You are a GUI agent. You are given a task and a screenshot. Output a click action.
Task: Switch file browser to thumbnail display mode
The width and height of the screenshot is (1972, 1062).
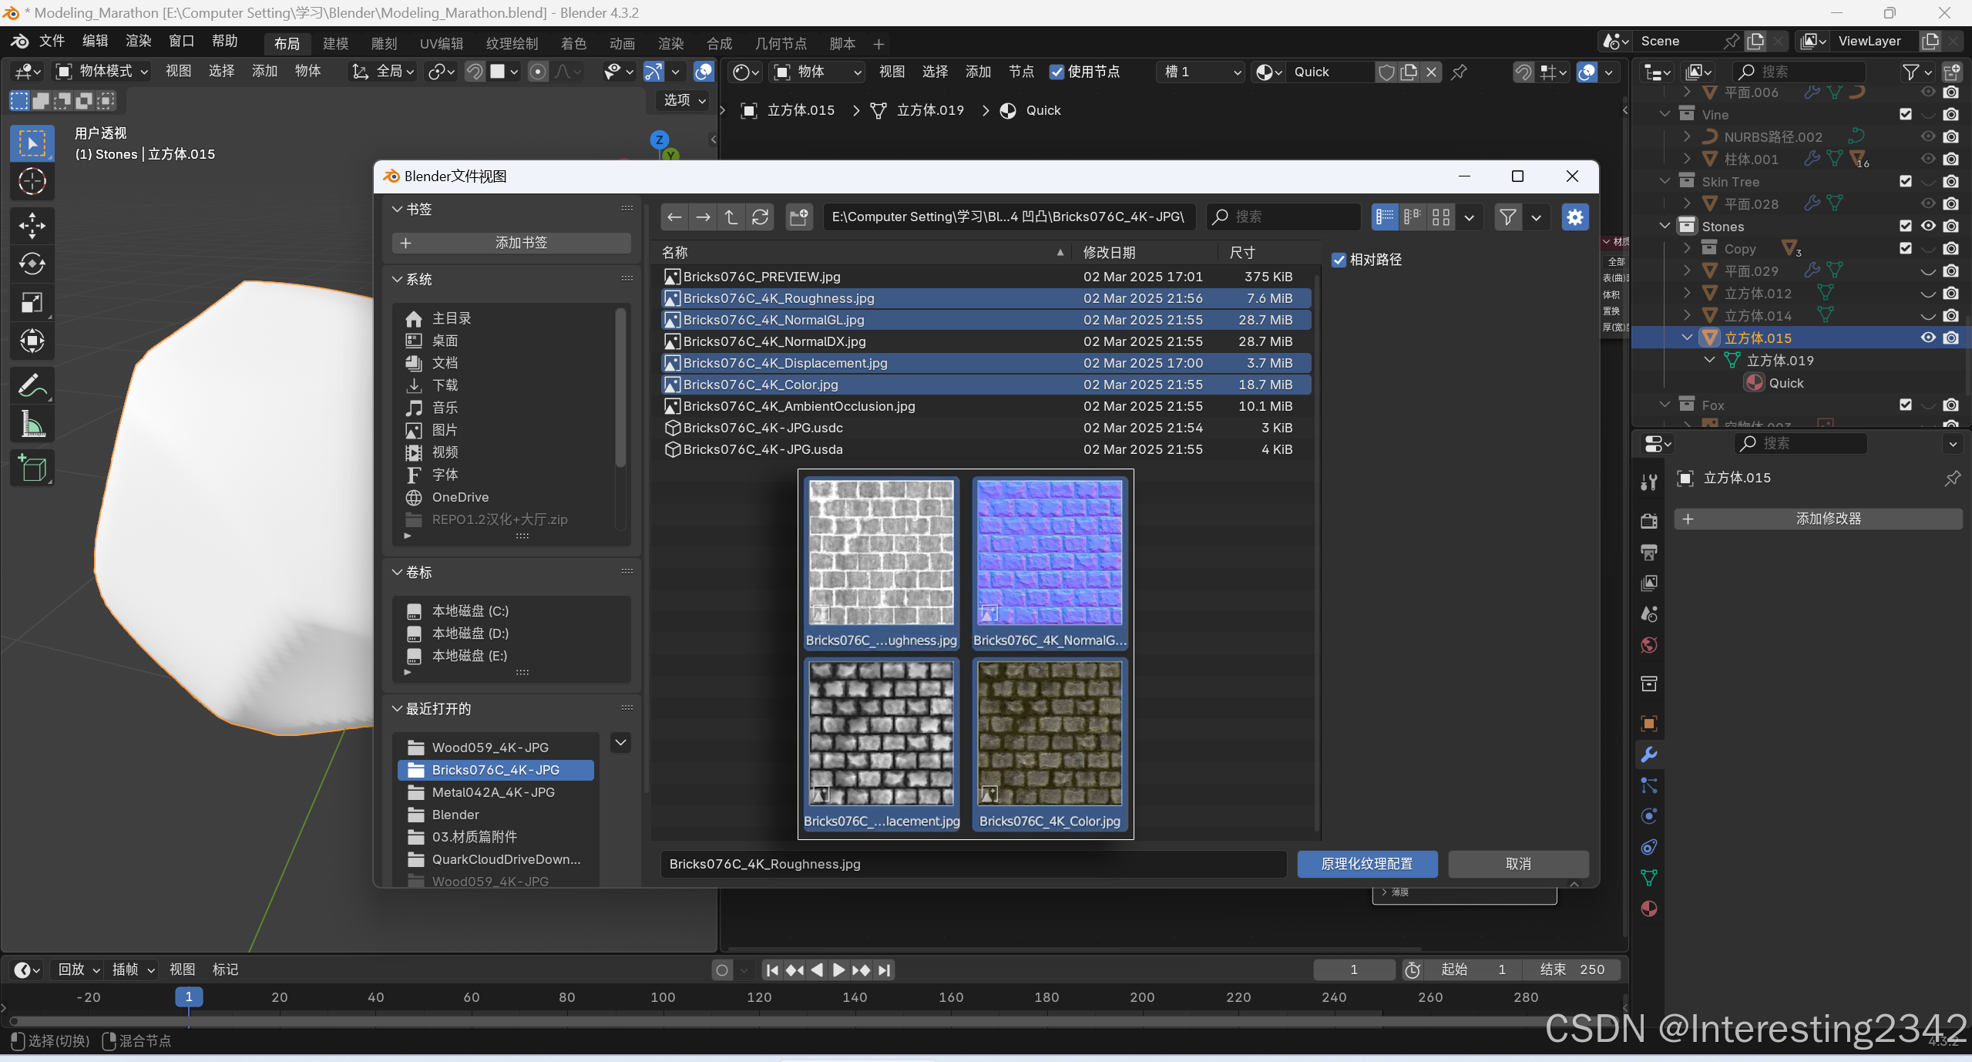(1440, 217)
